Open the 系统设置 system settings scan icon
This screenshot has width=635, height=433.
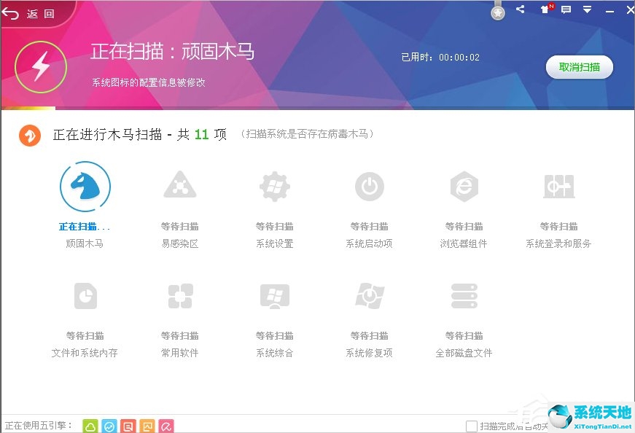coord(275,186)
